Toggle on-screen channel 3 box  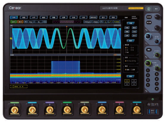[127, 84]
